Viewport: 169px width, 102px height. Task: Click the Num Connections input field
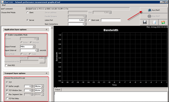[76, 24]
